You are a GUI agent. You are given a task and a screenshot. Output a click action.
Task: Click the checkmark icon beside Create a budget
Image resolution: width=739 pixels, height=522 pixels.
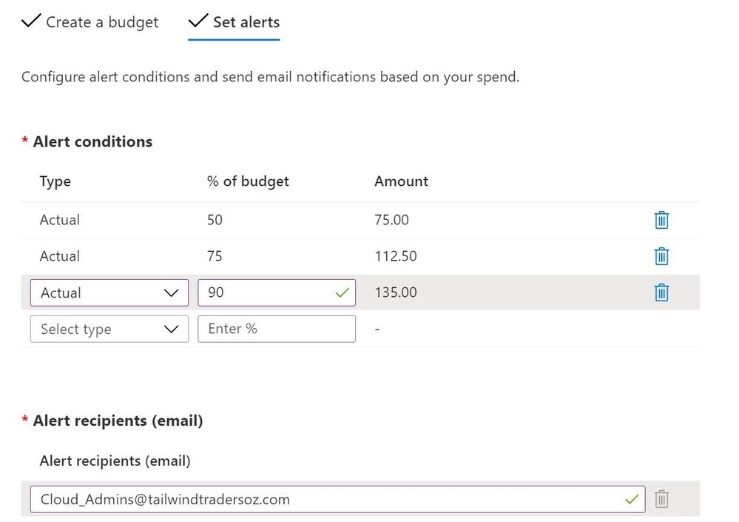30,21
